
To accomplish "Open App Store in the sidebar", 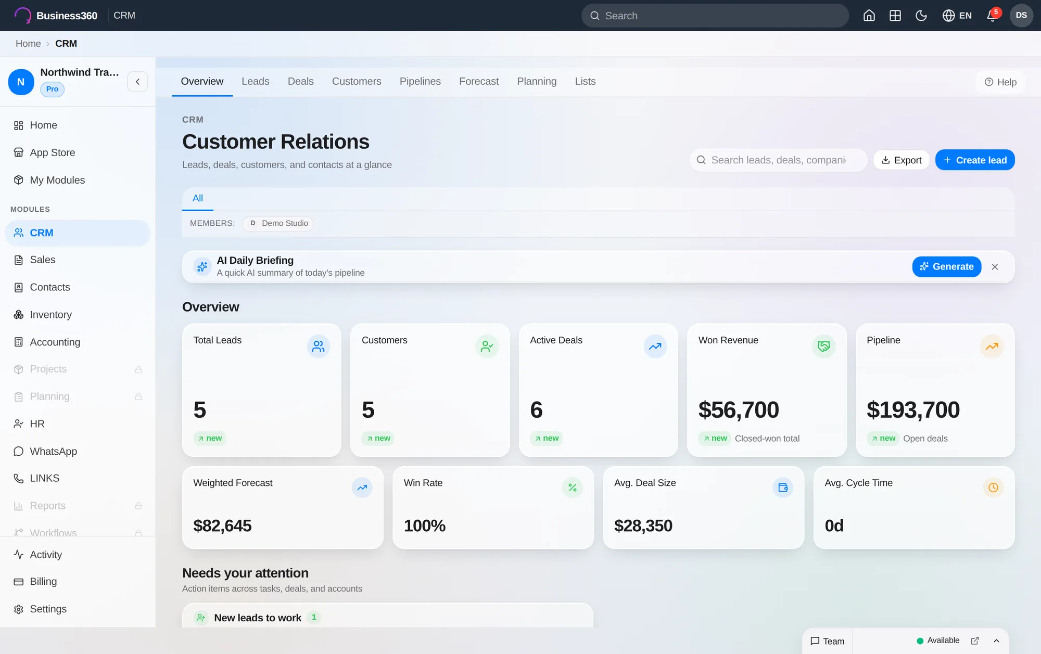I will 78,152.
